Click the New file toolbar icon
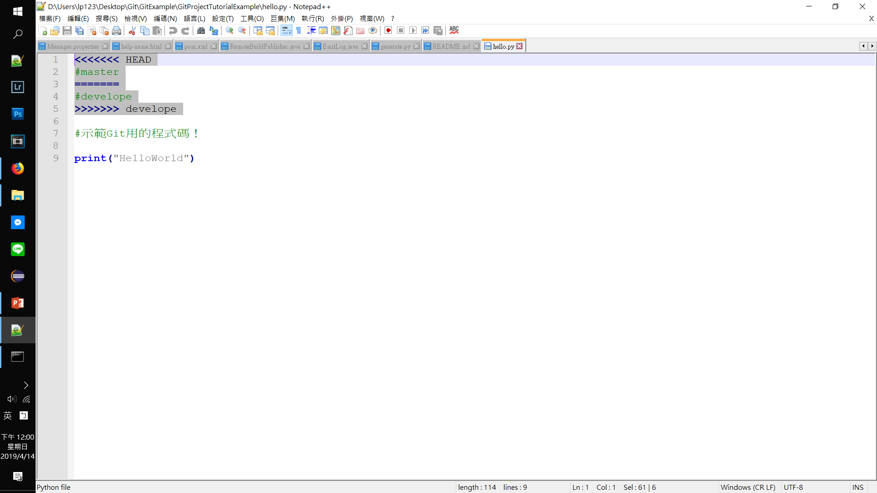 pos(42,31)
